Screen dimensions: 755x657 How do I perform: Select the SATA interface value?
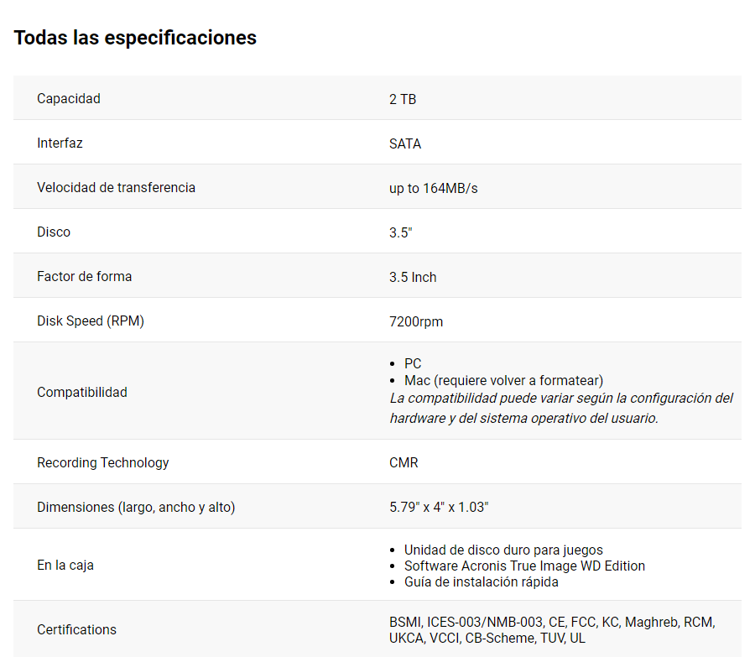coord(405,143)
